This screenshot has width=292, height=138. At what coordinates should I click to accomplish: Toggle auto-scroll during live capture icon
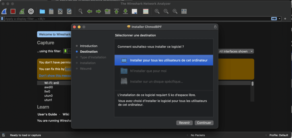point(135,11)
